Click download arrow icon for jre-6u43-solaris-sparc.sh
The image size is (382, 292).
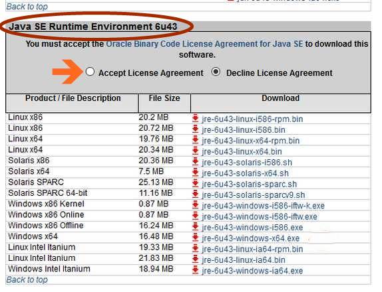point(196,183)
